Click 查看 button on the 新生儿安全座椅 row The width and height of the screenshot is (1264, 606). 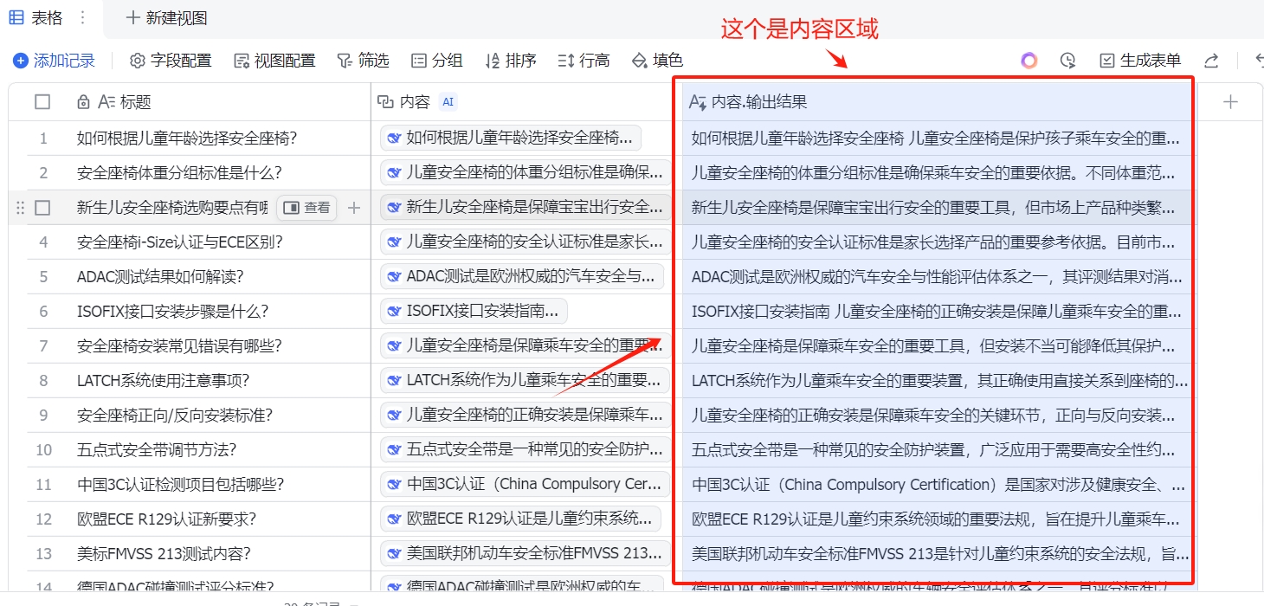[x=306, y=208]
